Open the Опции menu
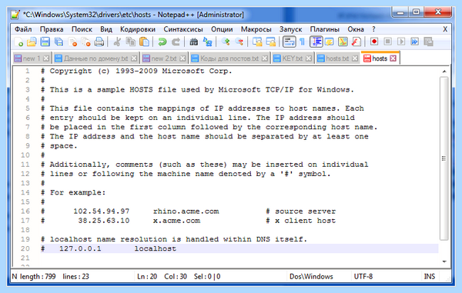This screenshot has height=293, width=462. [x=222, y=29]
